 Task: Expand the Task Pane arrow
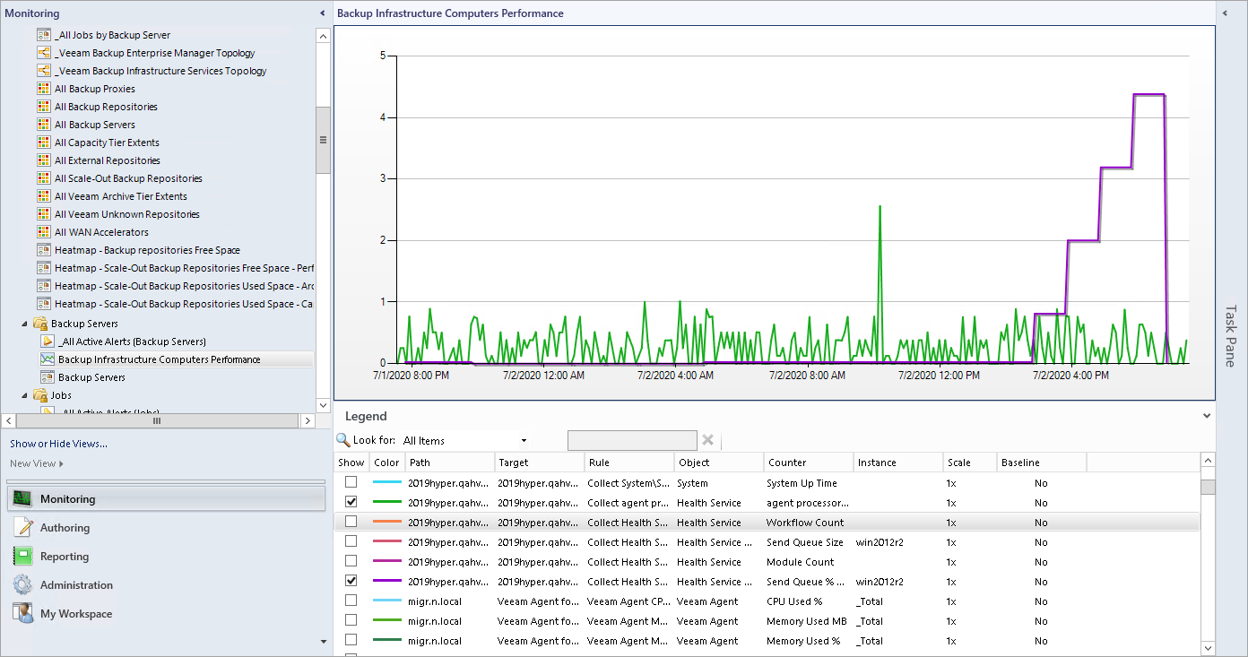click(1225, 13)
